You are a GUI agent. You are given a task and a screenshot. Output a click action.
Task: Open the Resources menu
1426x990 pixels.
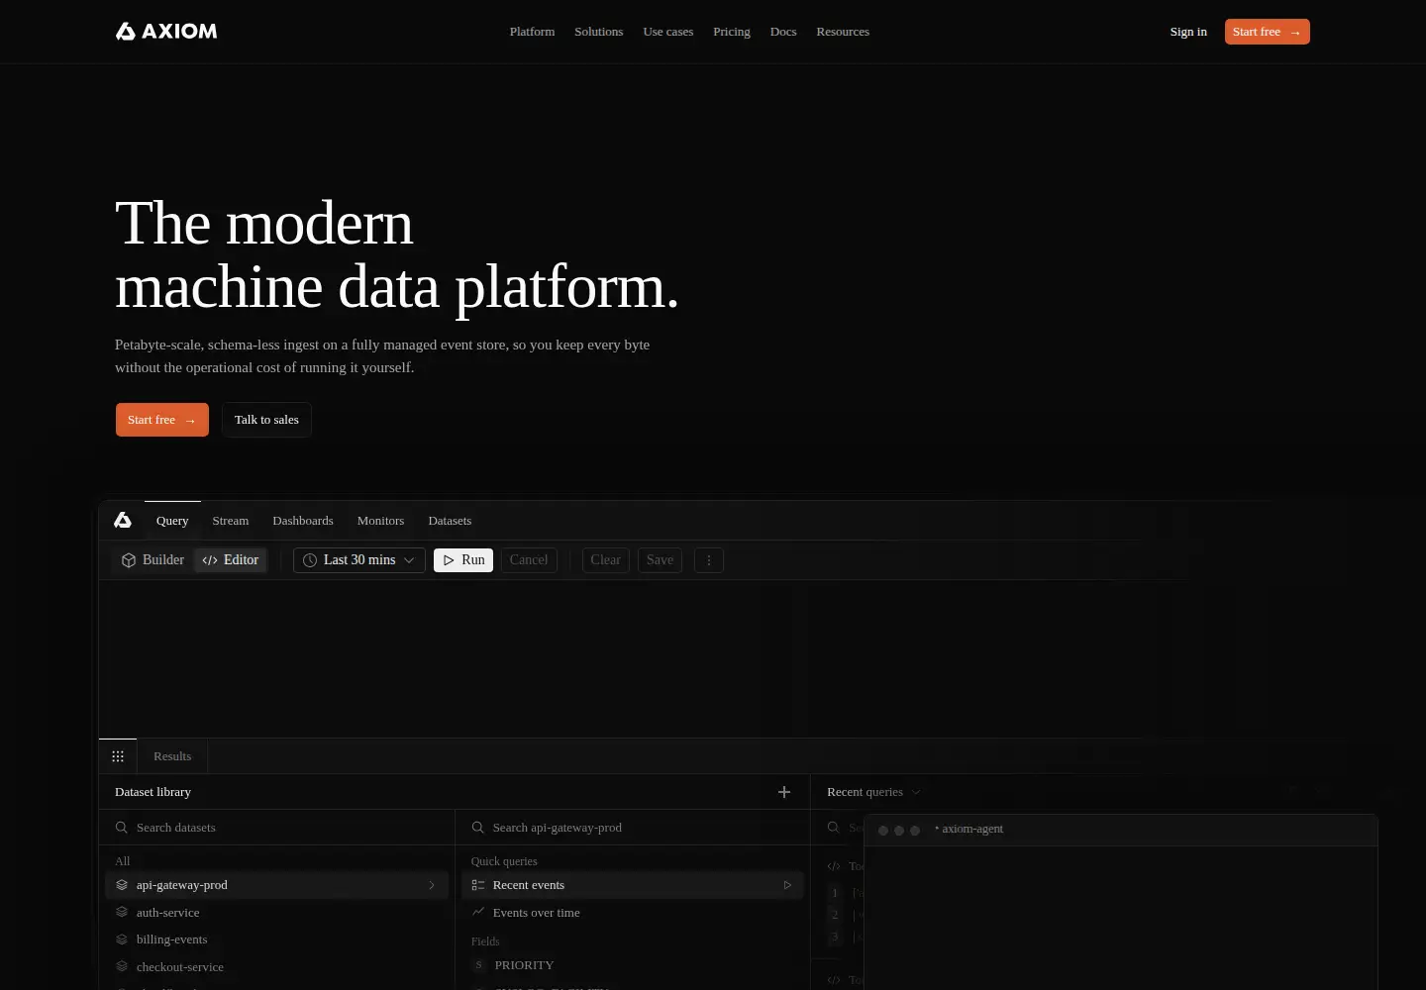[x=843, y=32]
